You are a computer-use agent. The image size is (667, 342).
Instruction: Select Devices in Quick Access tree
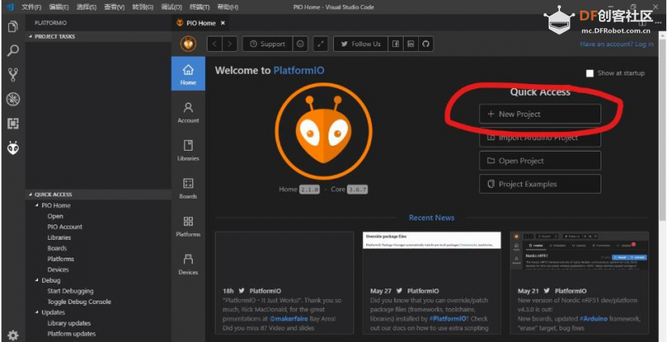58,269
